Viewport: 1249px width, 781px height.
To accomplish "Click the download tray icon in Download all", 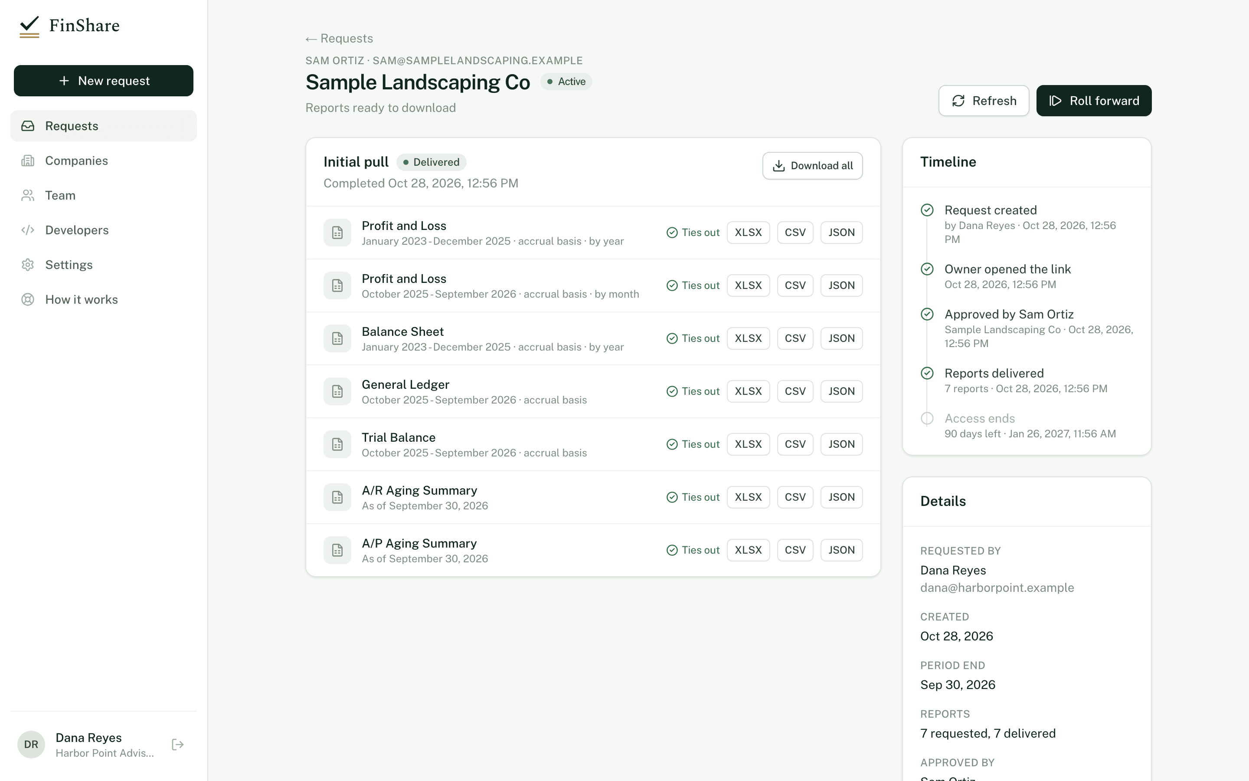I will (x=779, y=166).
